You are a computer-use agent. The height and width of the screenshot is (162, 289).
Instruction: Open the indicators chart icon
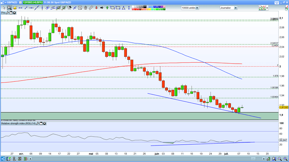[262, 8]
